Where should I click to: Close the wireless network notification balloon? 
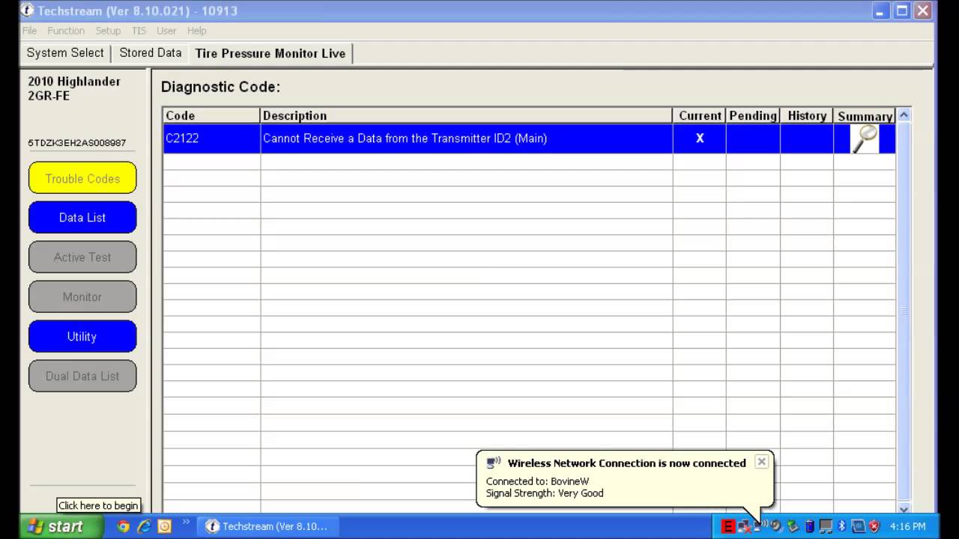761,462
